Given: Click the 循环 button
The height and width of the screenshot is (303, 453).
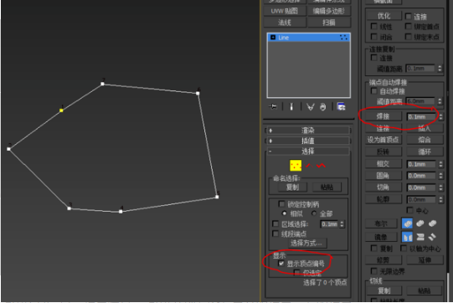Looking at the screenshot, I should 425,151.
